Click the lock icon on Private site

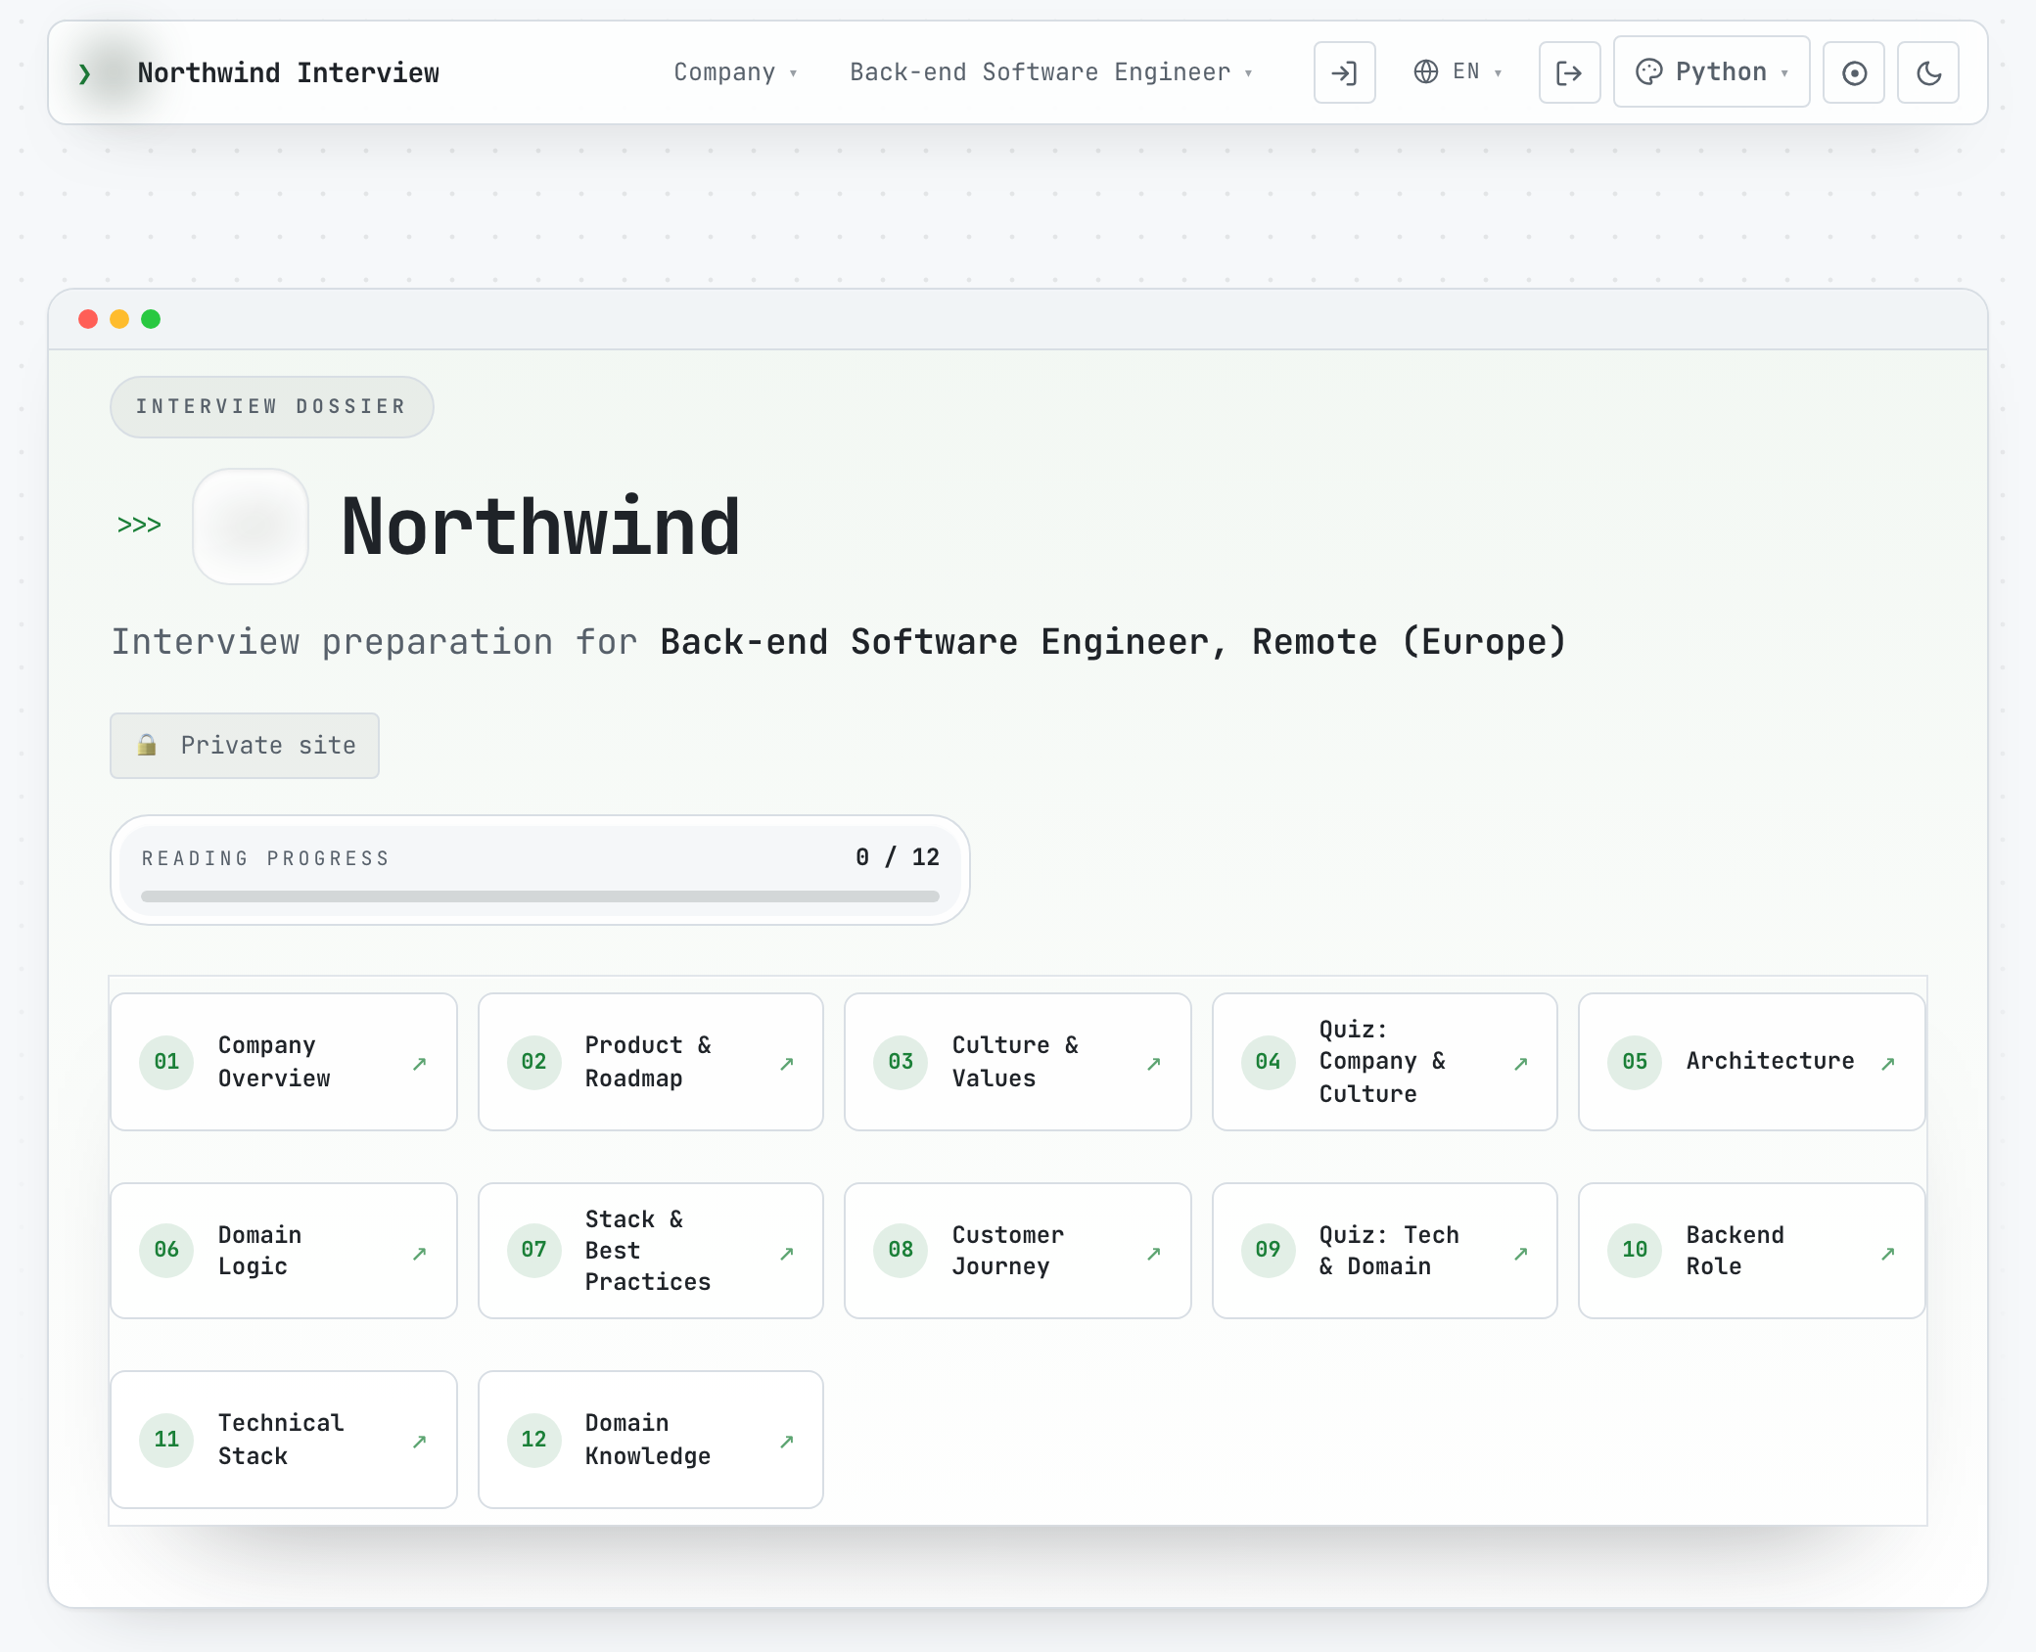coord(147,745)
